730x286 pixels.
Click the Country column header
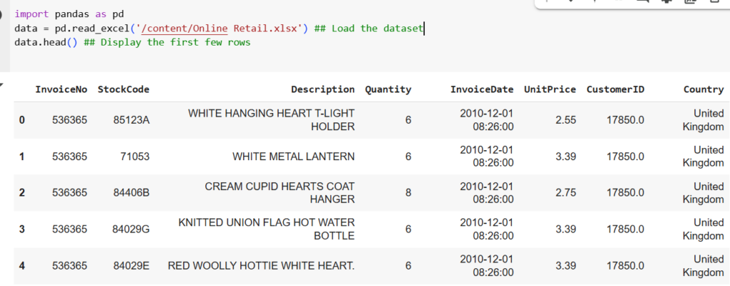(704, 90)
